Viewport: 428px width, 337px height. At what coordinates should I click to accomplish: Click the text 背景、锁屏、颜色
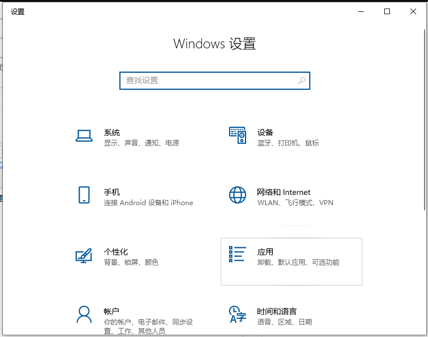(x=131, y=262)
